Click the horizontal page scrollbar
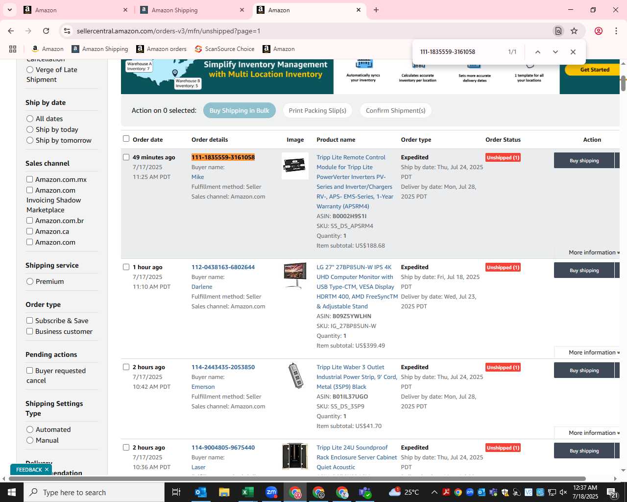627x502 pixels. tap(297, 478)
